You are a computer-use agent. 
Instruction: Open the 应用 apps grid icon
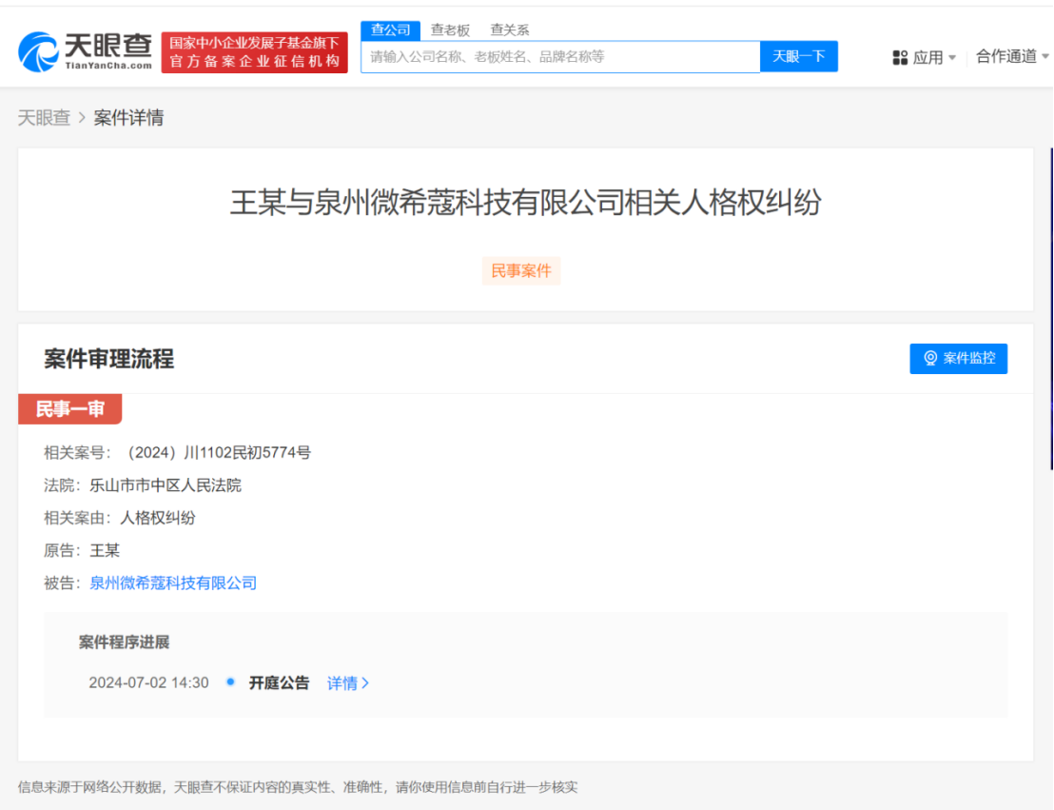[x=900, y=57]
